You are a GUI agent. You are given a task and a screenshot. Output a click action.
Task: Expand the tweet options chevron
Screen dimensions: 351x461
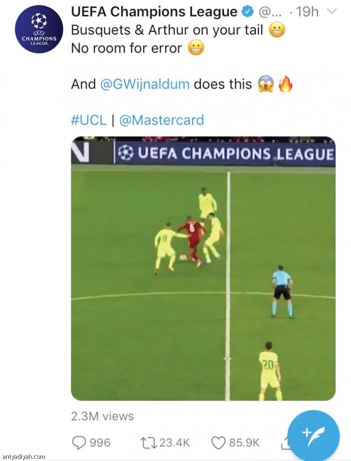pos(332,12)
